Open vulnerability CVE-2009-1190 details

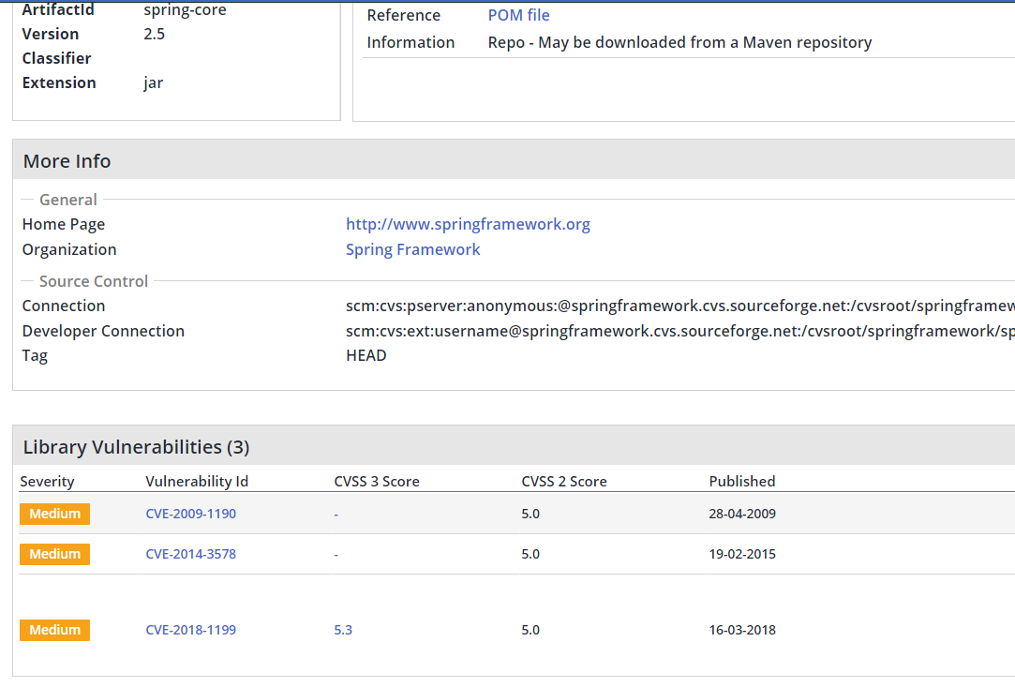(x=190, y=514)
